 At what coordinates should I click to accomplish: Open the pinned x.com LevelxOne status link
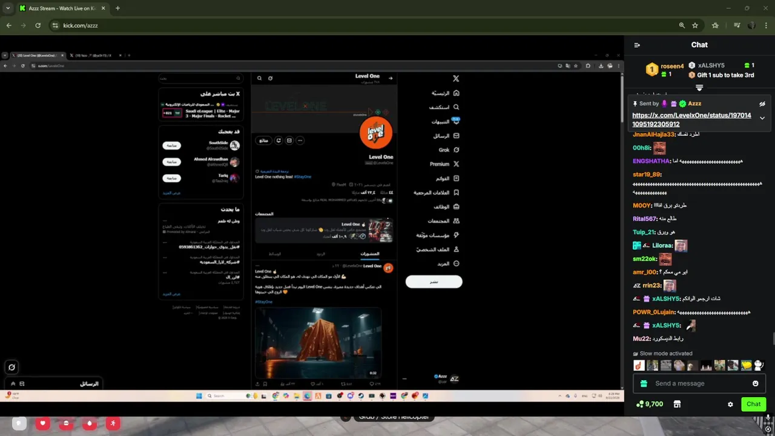pyautogui.click(x=691, y=120)
